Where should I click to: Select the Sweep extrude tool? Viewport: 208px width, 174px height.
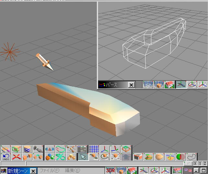point(149,157)
